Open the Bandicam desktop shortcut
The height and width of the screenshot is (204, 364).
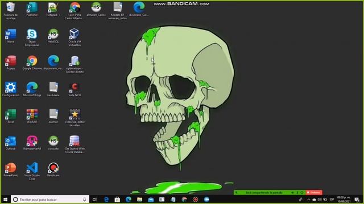coord(53,170)
